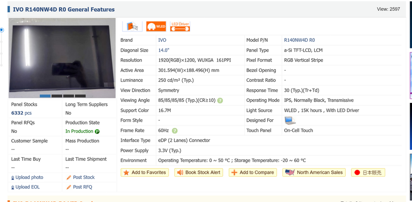This screenshot has width=412, height=202.
Task: Click the Book Stock Alert button
Action: click(198, 172)
